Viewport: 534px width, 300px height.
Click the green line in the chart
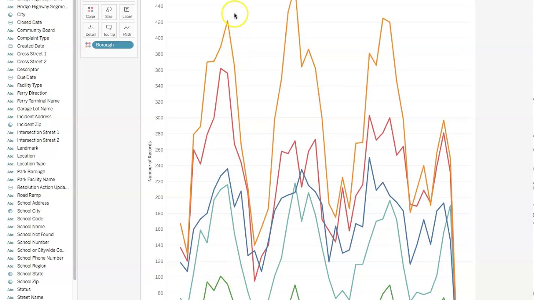point(221,277)
